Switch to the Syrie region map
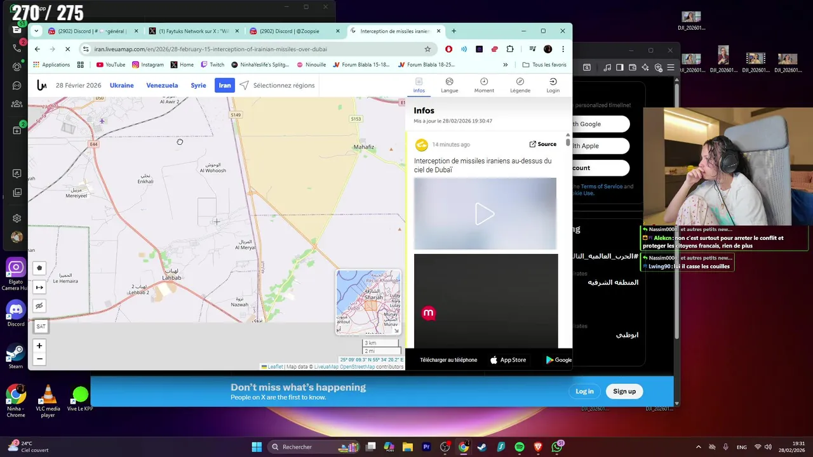The width and height of the screenshot is (813, 457). (198, 85)
